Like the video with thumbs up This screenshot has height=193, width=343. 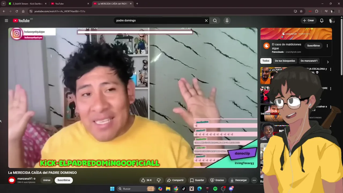tap(147, 180)
